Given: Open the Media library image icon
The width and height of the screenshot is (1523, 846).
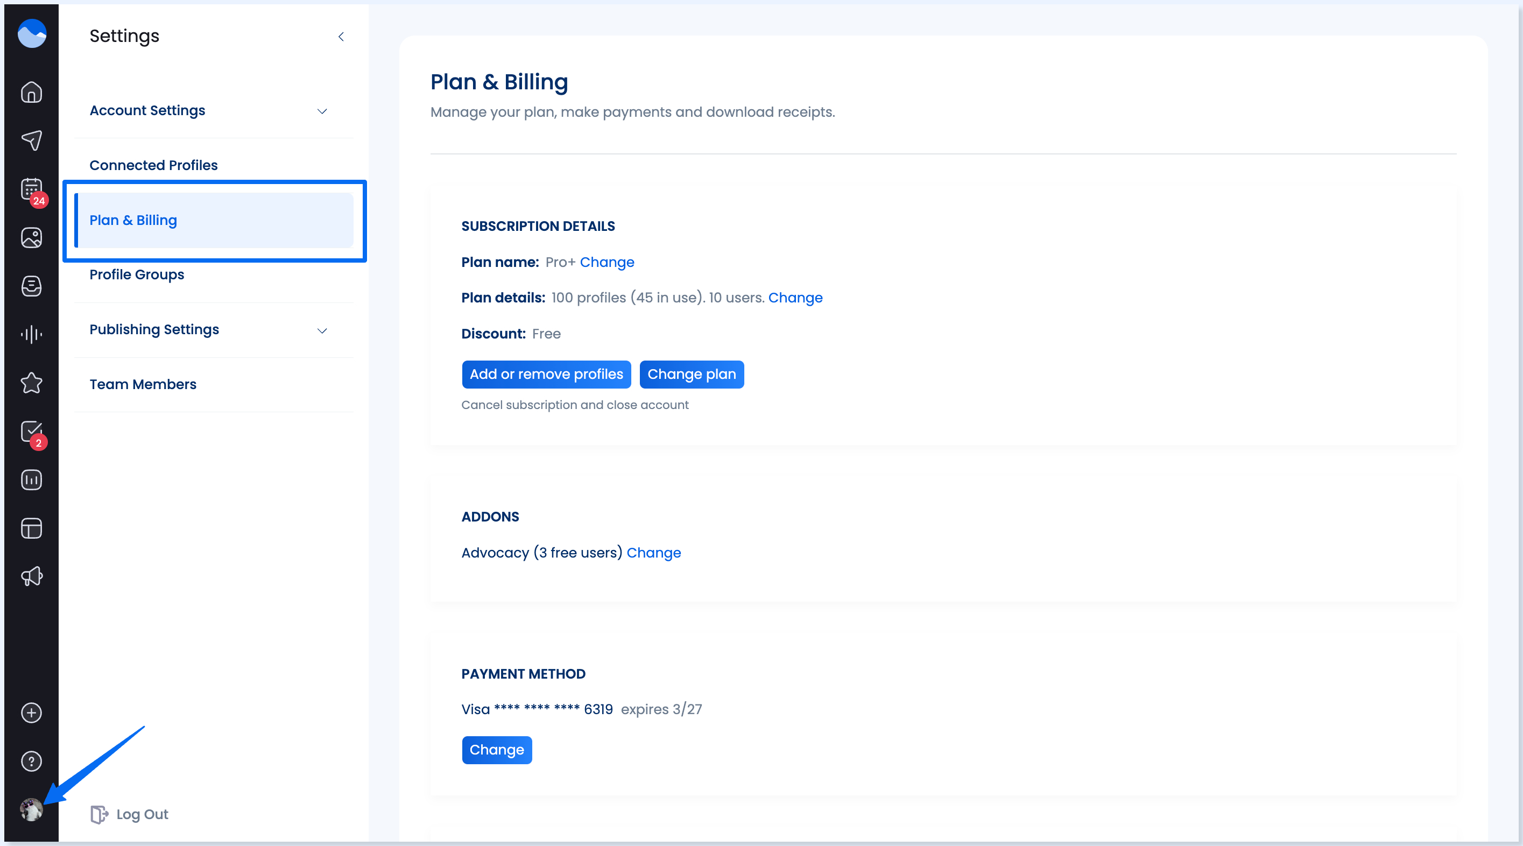Looking at the screenshot, I should coord(31,238).
